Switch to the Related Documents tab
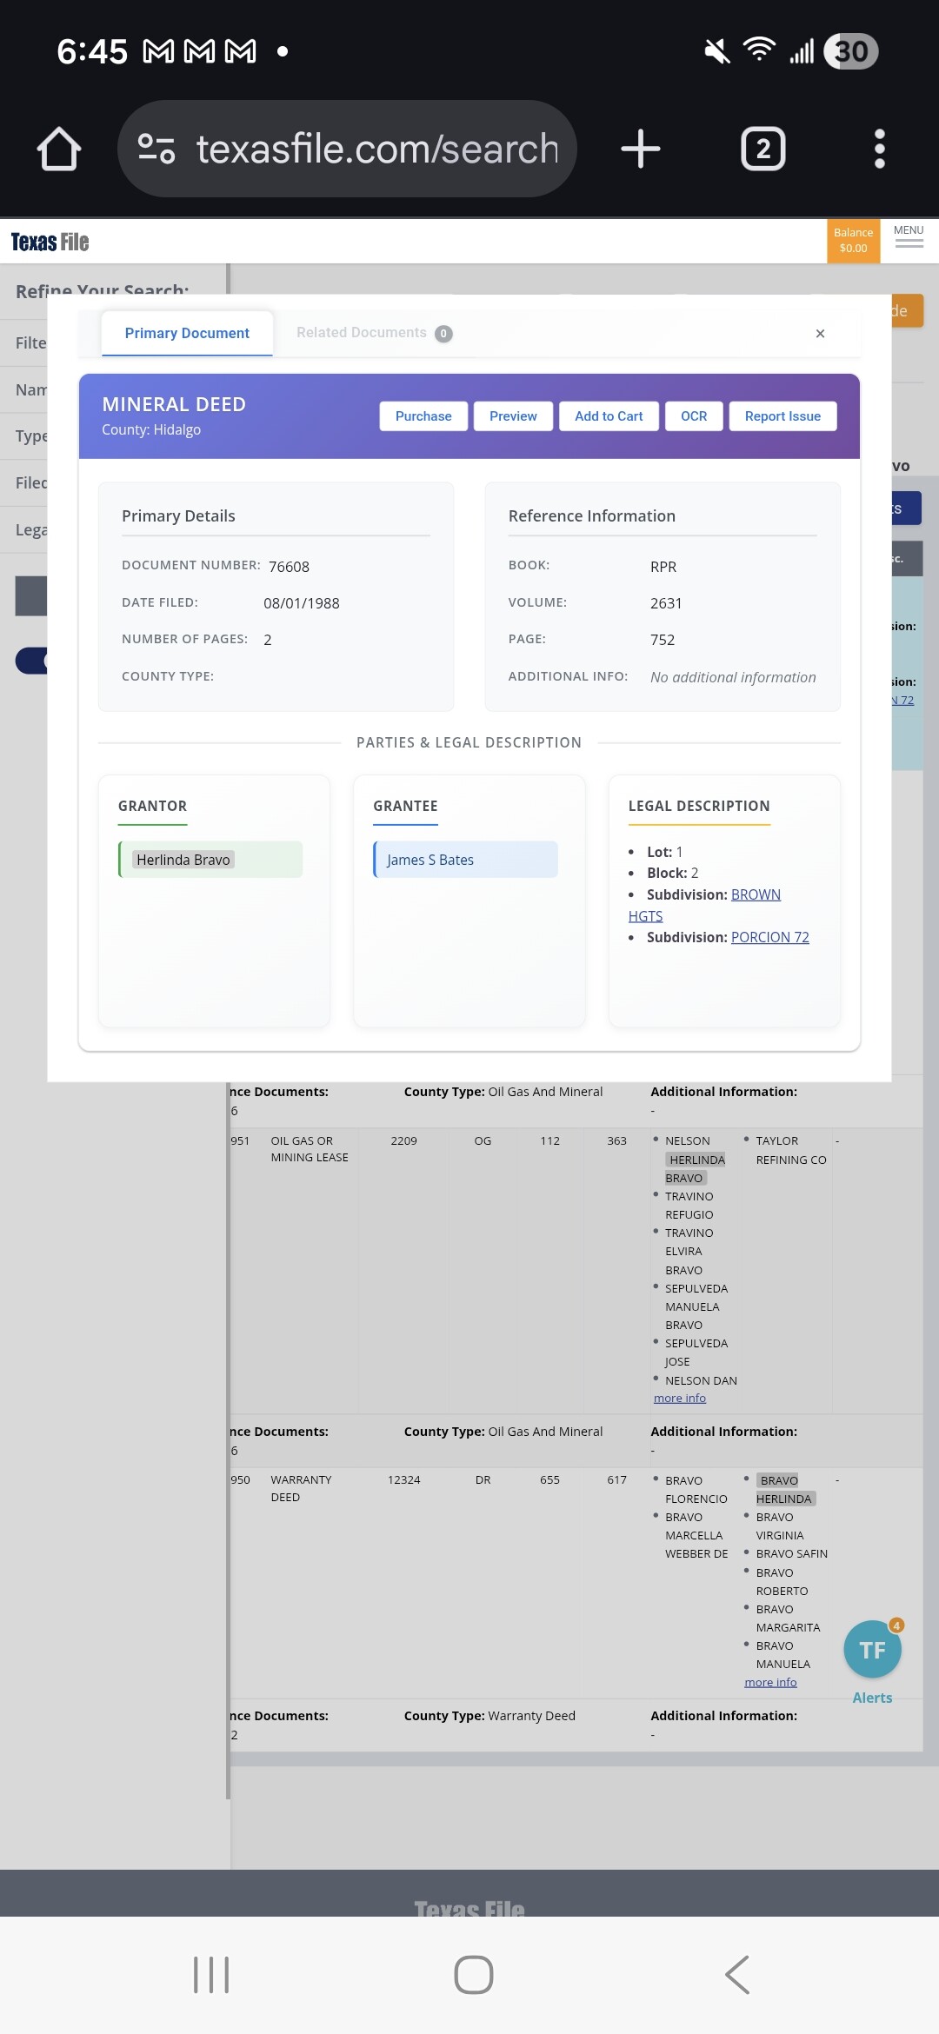Viewport: 939px width, 2034px height. 373,333
